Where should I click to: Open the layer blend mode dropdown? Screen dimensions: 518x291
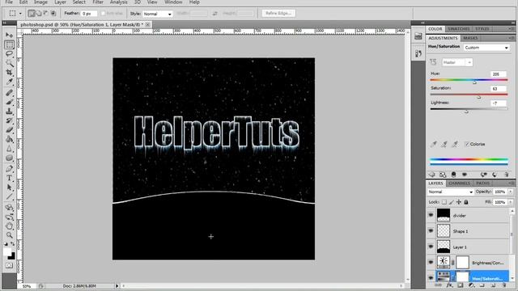[x=450, y=192]
